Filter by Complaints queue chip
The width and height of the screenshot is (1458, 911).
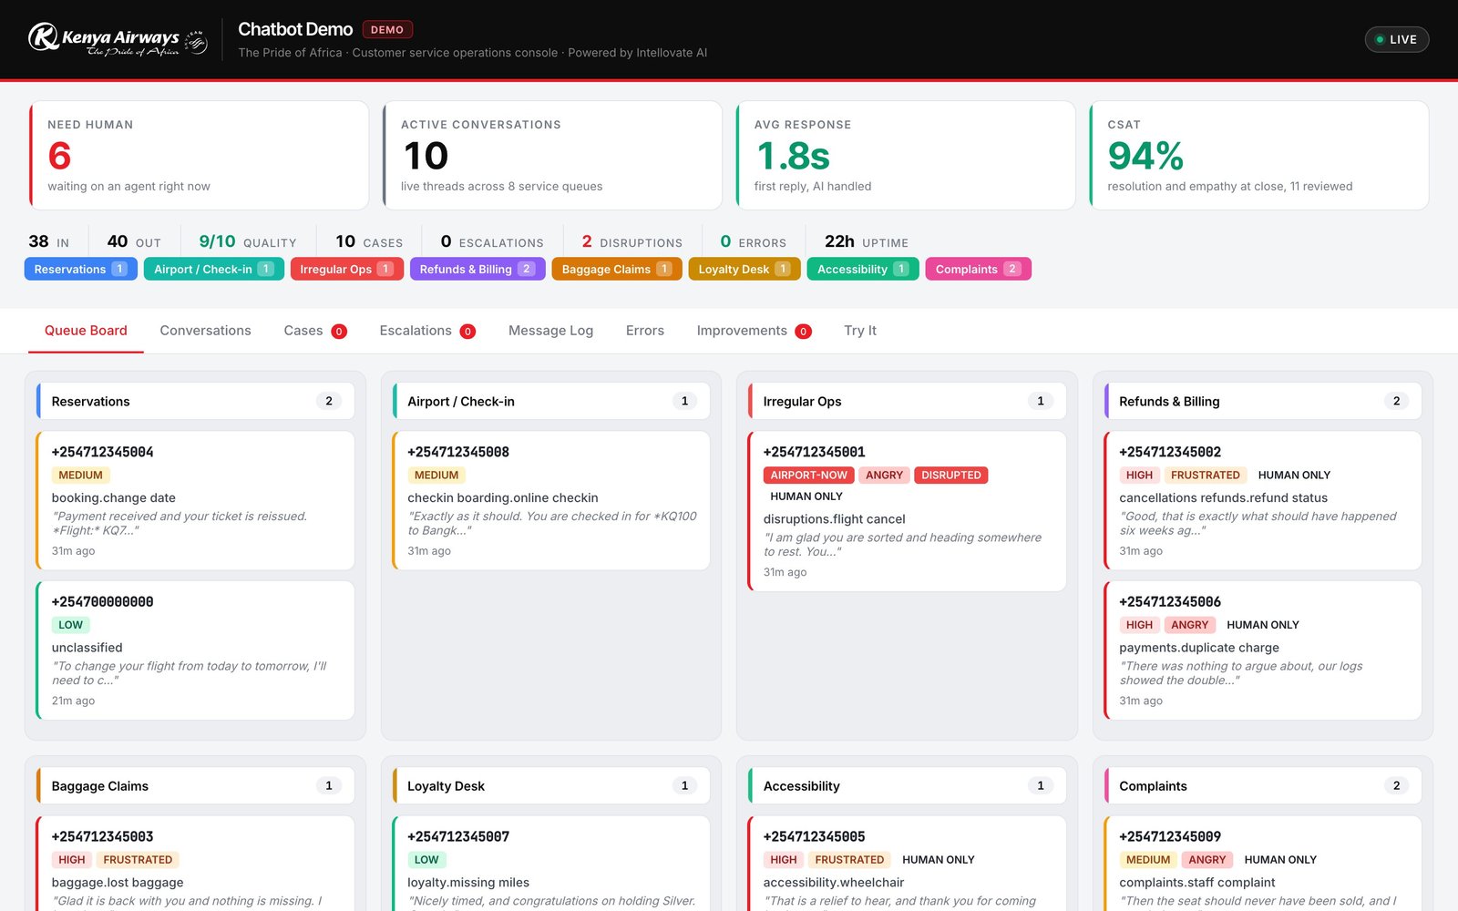click(978, 269)
